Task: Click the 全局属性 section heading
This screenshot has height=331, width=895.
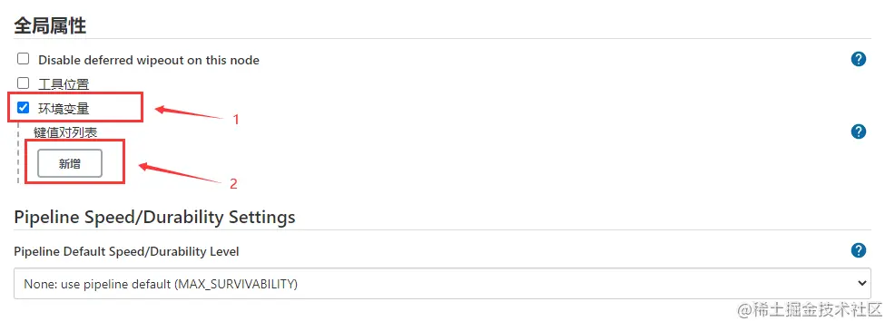Action: (x=50, y=25)
